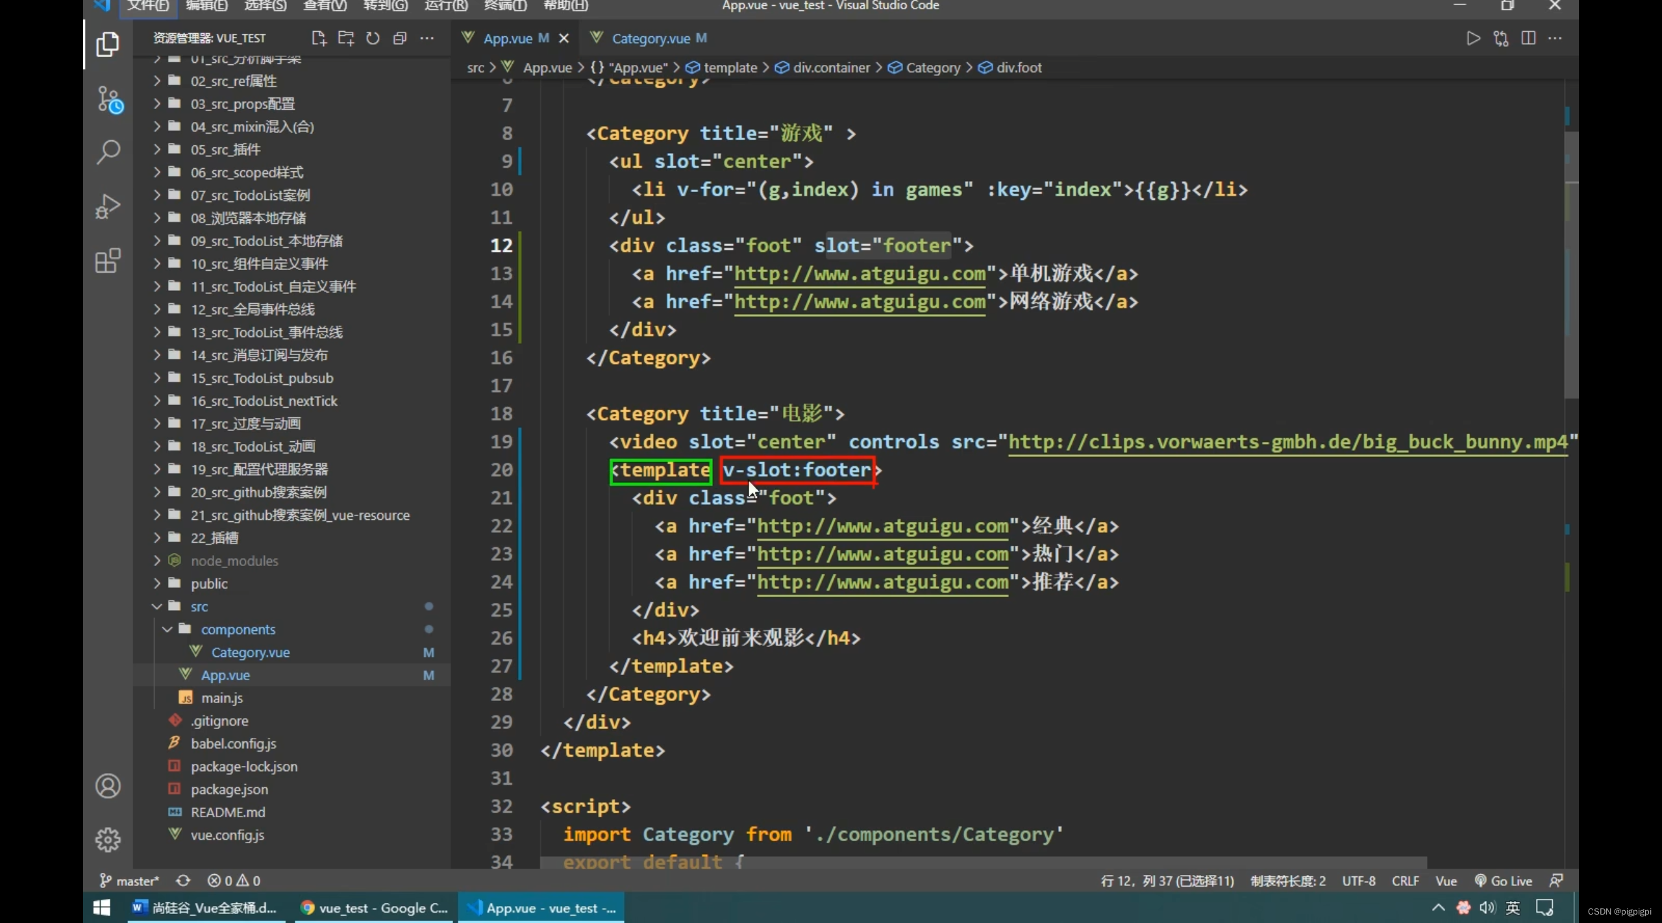The image size is (1662, 923).
Task: Click the Run code play icon
Action: click(1473, 38)
